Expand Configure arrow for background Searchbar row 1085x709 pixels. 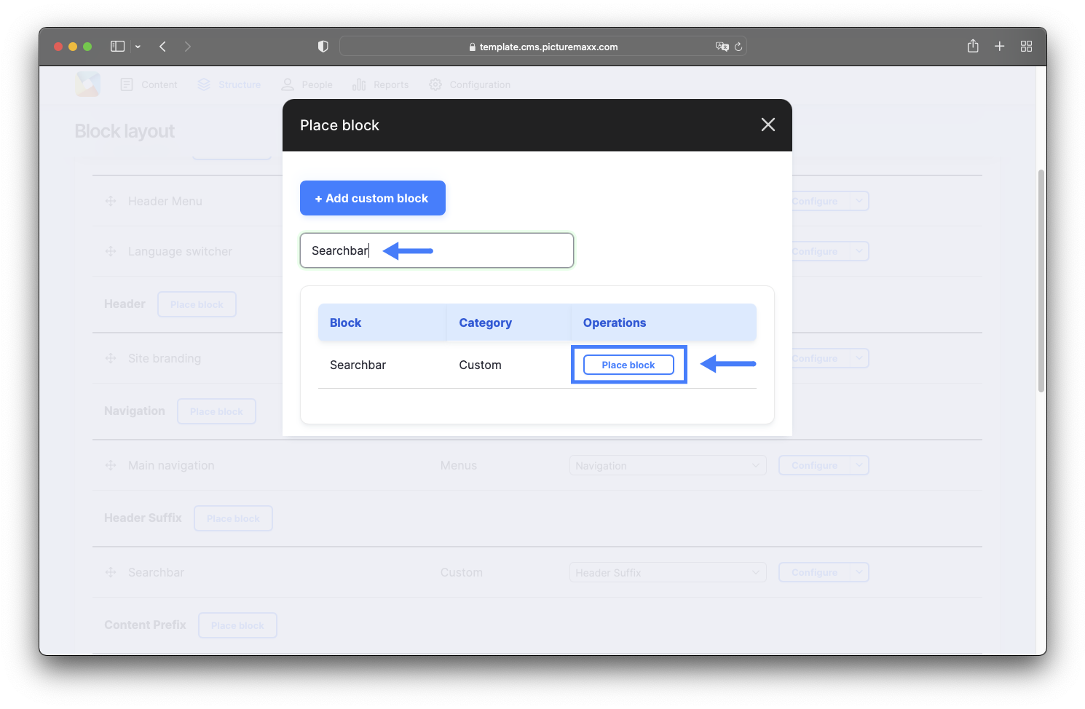pos(859,572)
